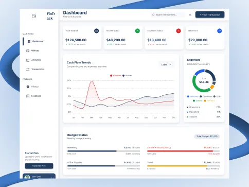249x187 pixels.
Task: Click the Marketing row in expense list
Action: [204, 112]
